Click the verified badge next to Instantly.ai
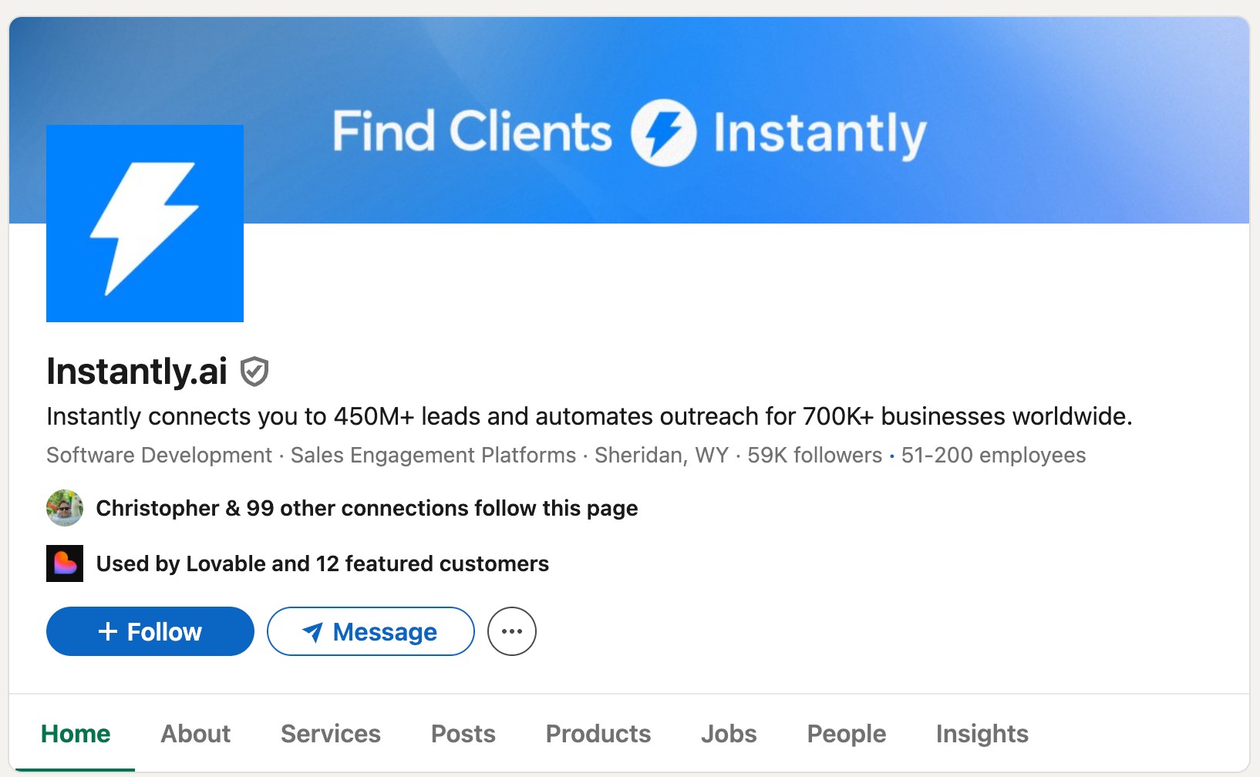The height and width of the screenshot is (777, 1260). point(255,372)
